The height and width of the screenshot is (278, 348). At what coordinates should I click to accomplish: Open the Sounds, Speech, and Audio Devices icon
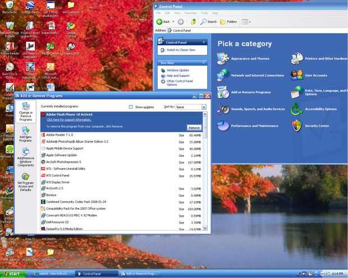[x=223, y=109]
